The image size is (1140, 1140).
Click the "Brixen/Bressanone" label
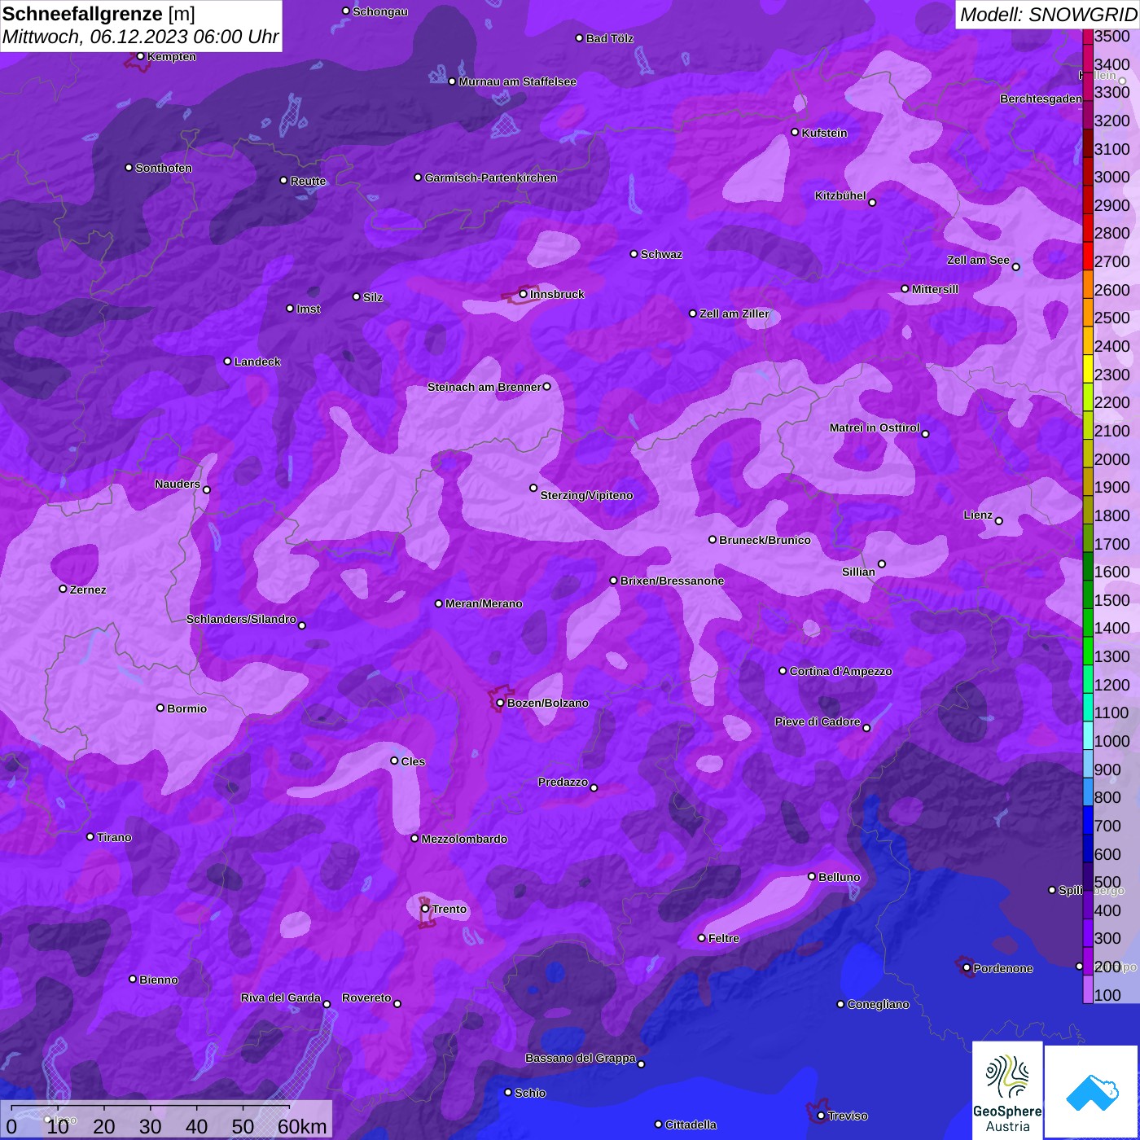point(673,581)
